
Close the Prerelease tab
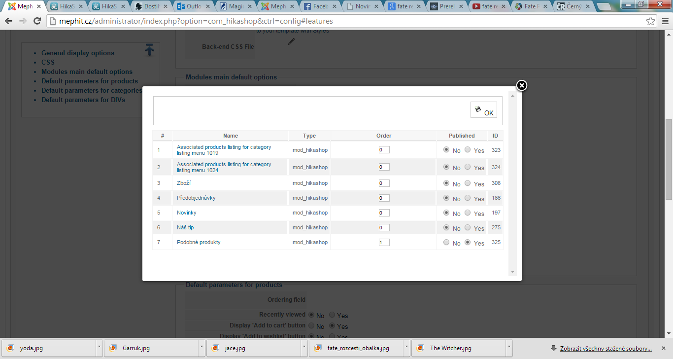pyautogui.click(x=462, y=7)
